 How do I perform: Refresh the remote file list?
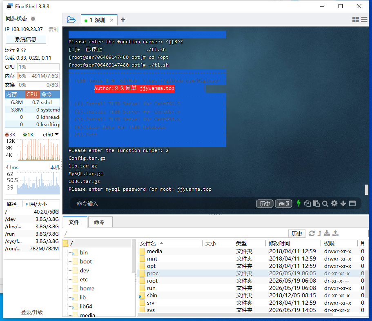312,234
